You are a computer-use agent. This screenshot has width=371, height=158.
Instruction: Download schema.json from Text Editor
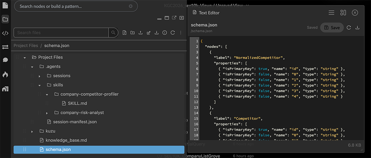pos(358,28)
